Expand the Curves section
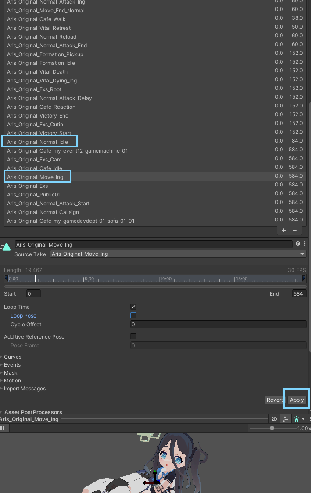 coord(12,357)
